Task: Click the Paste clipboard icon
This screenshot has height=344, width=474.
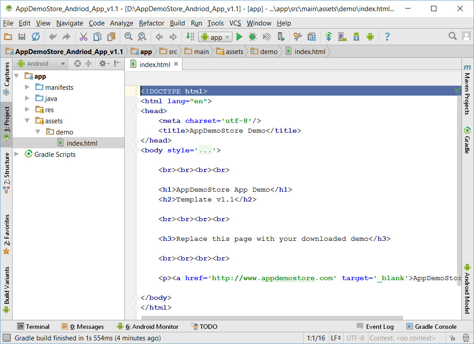Action: pos(111,37)
